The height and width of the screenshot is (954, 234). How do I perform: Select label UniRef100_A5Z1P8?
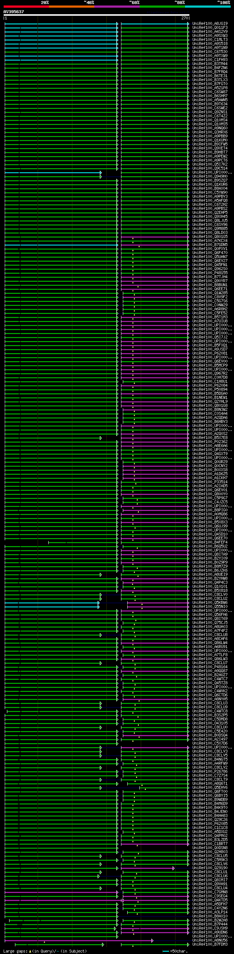pos(210,88)
